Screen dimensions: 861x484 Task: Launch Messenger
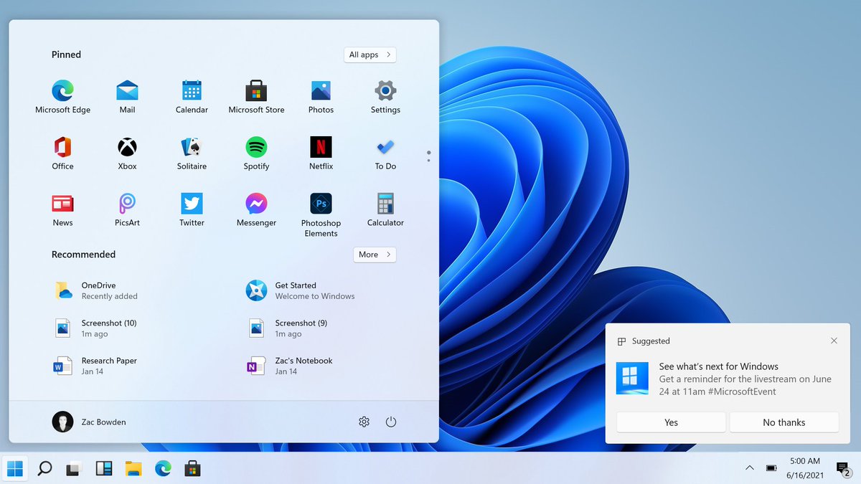point(256,210)
